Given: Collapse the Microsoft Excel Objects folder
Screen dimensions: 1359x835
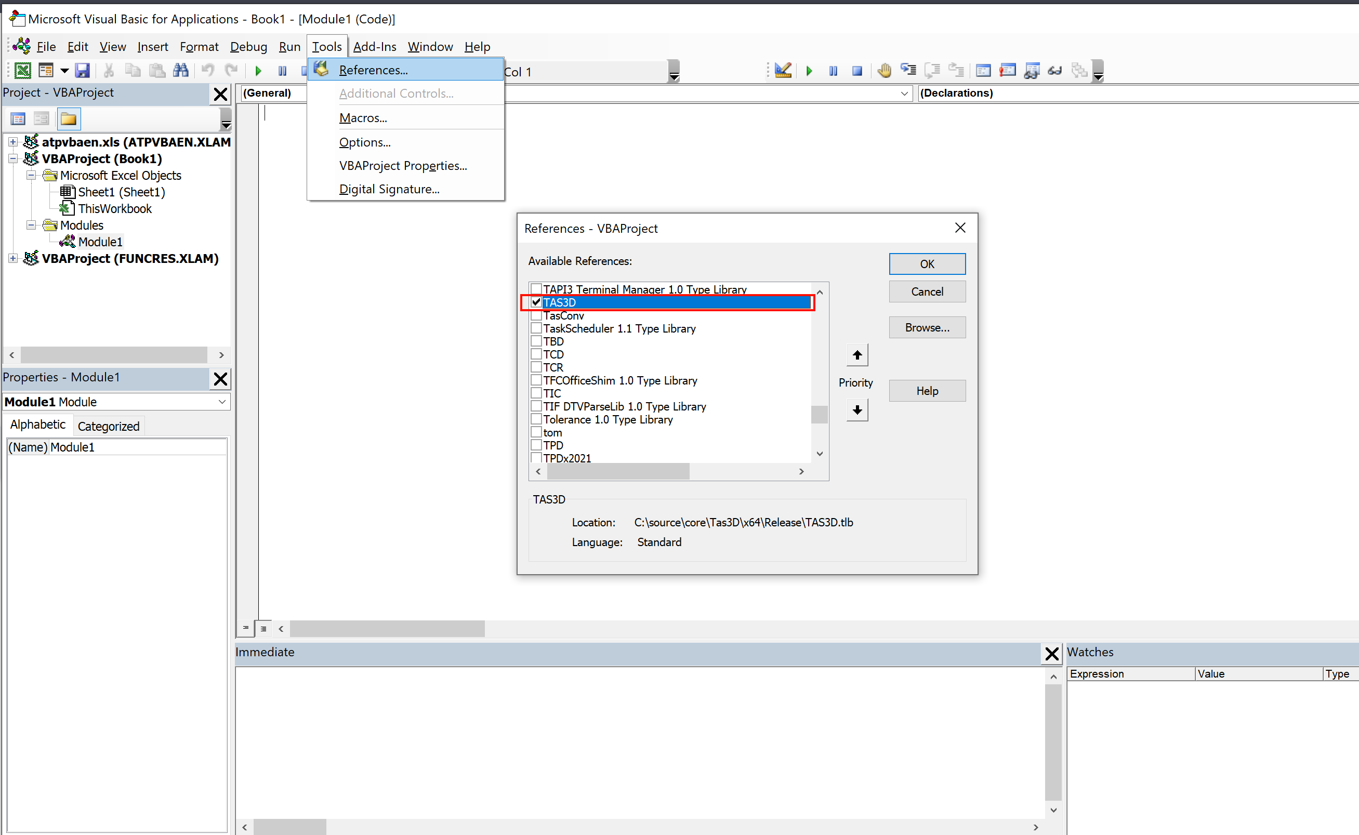Looking at the screenshot, I should (x=32, y=175).
